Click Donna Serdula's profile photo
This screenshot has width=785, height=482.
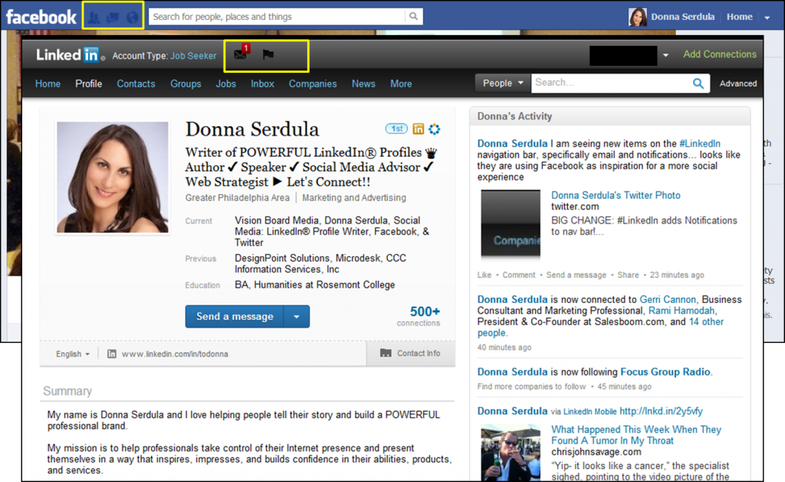tap(113, 177)
